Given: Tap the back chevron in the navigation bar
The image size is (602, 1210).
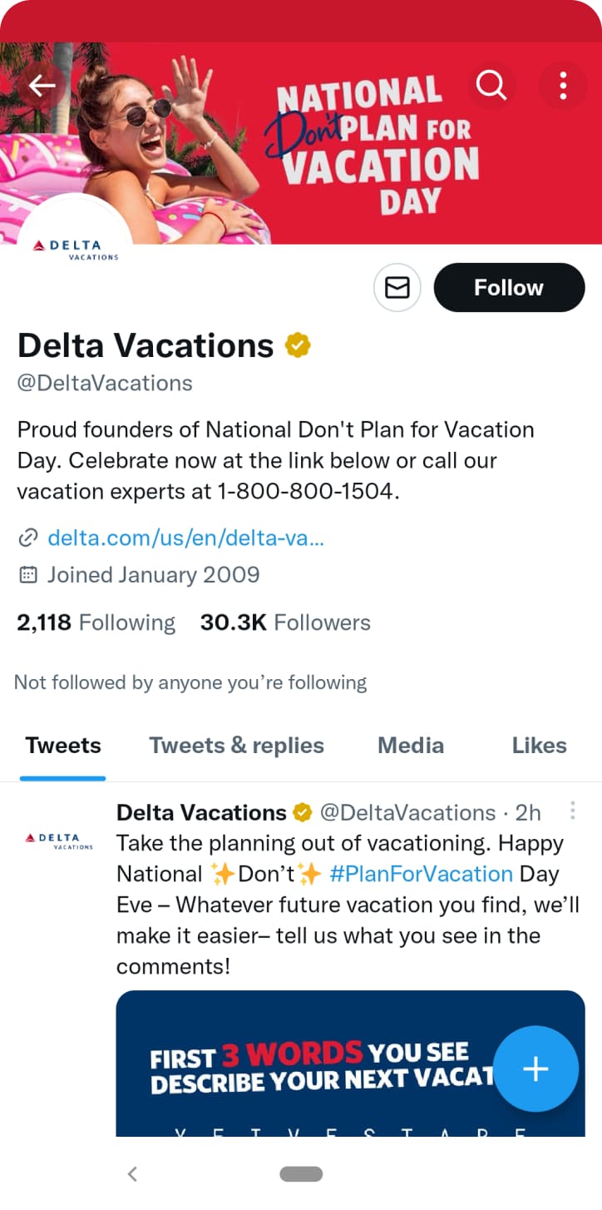Looking at the screenshot, I should pyautogui.click(x=132, y=1174).
